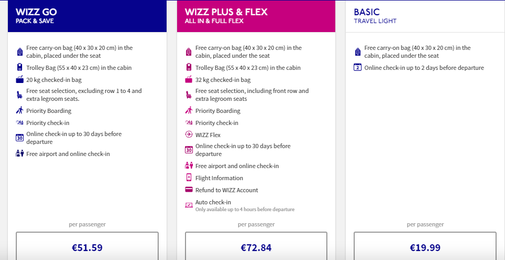Choose the BASIC €19.99 fare

click(425, 246)
